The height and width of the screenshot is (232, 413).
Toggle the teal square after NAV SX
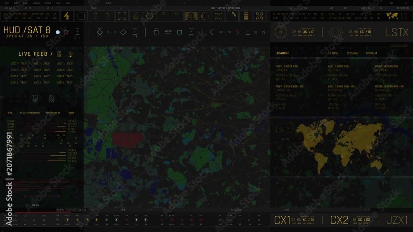(179, 32)
